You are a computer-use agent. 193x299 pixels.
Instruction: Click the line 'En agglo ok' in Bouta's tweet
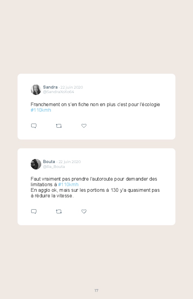(x=95, y=190)
